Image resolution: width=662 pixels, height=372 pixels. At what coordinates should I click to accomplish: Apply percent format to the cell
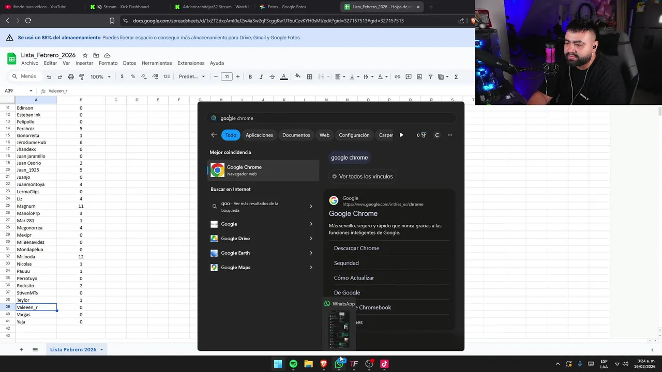(x=133, y=76)
